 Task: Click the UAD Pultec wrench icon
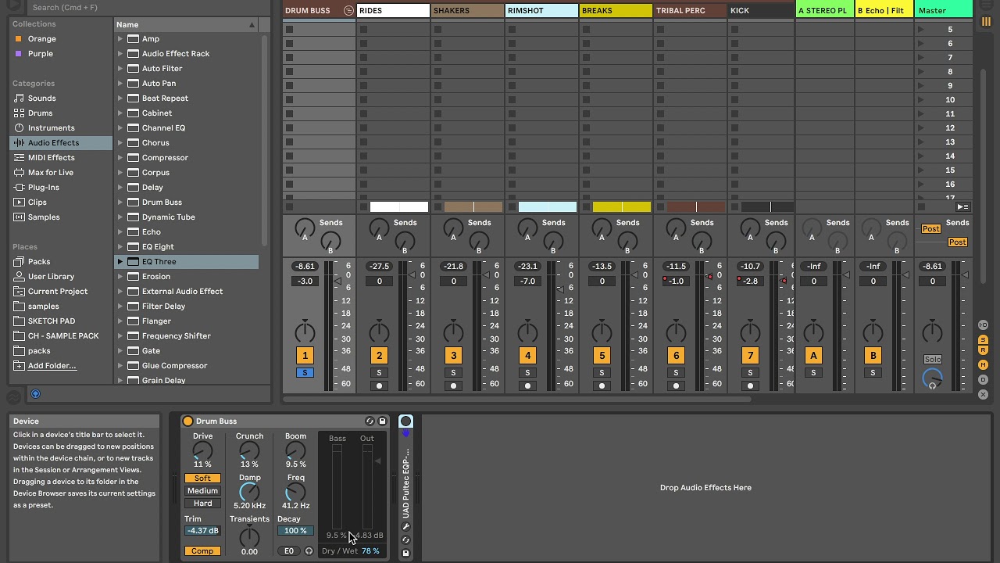coord(405,527)
